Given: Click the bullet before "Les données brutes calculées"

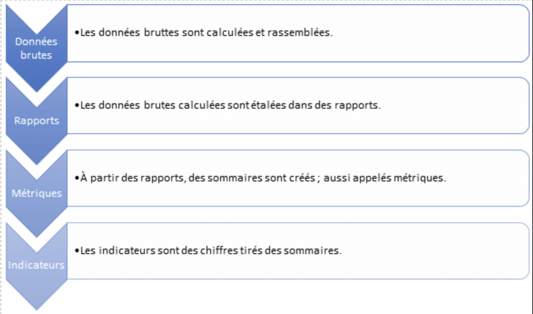Looking at the screenshot, I should coord(77,106).
